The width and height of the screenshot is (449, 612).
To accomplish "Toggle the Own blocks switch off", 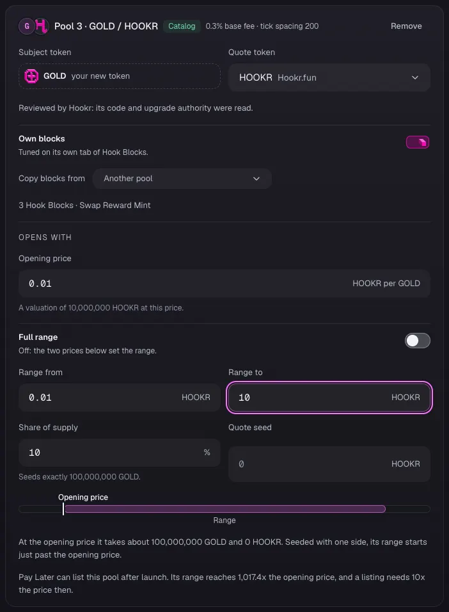I will [418, 142].
